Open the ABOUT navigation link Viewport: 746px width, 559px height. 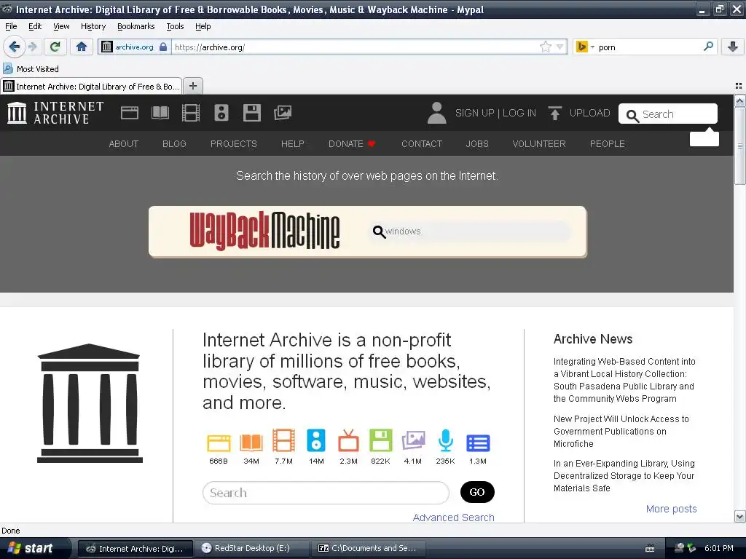(x=124, y=143)
